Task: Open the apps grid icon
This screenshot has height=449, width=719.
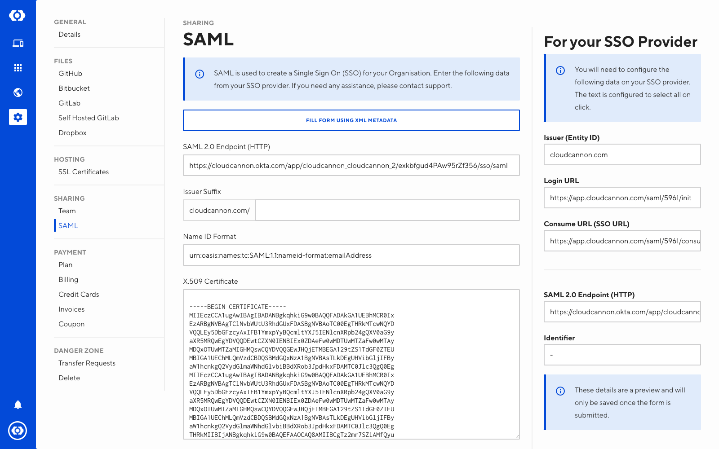Action: [x=18, y=68]
